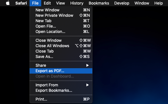This screenshot has width=168, height=104.
Task: Choose Close Window
Action: point(61,40)
